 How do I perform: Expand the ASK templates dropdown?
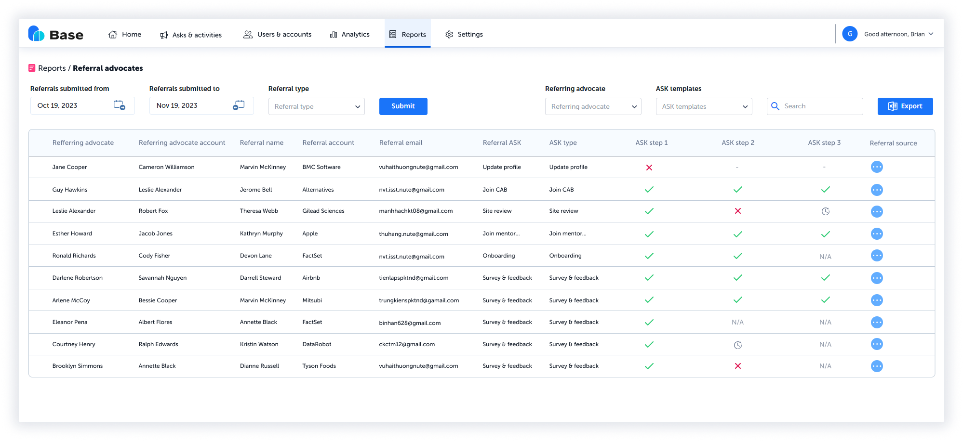[704, 106]
